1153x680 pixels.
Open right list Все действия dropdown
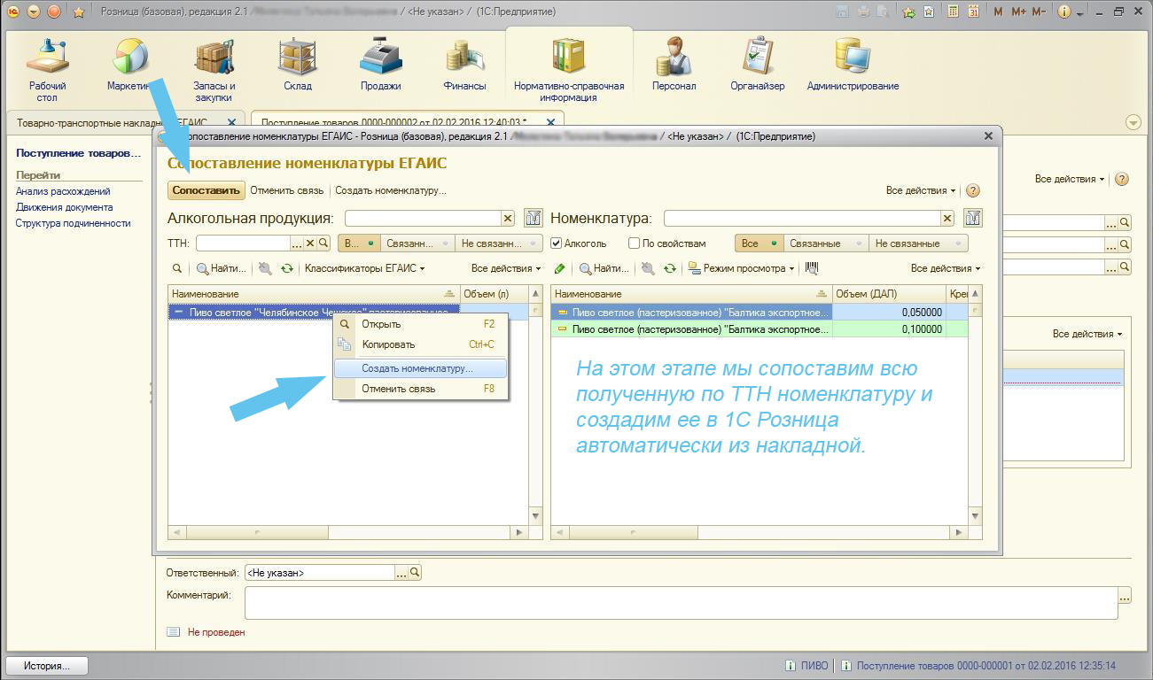(946, 268)
